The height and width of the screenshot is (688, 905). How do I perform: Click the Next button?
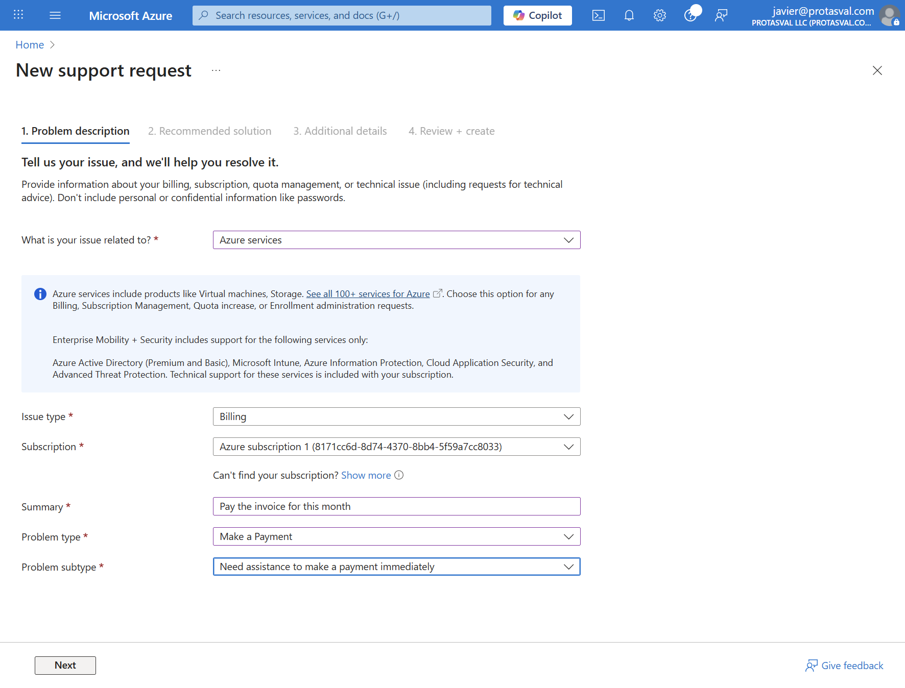coord(65,666)
